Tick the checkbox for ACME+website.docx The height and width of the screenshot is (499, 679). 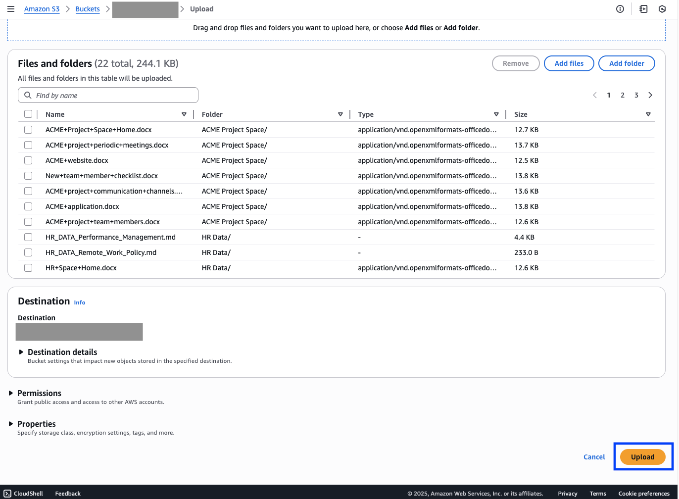[28, 160]
